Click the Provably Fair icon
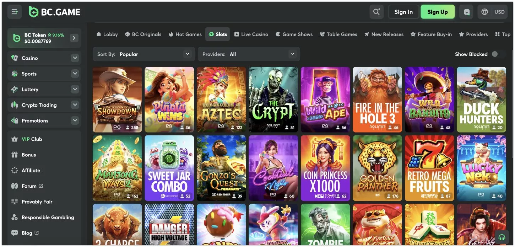This screenshot has width=515, height=247. coord(15,202)
